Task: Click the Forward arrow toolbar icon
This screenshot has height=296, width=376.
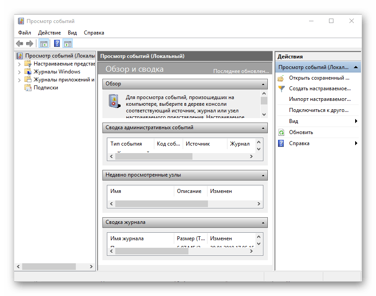Action: 30,43
